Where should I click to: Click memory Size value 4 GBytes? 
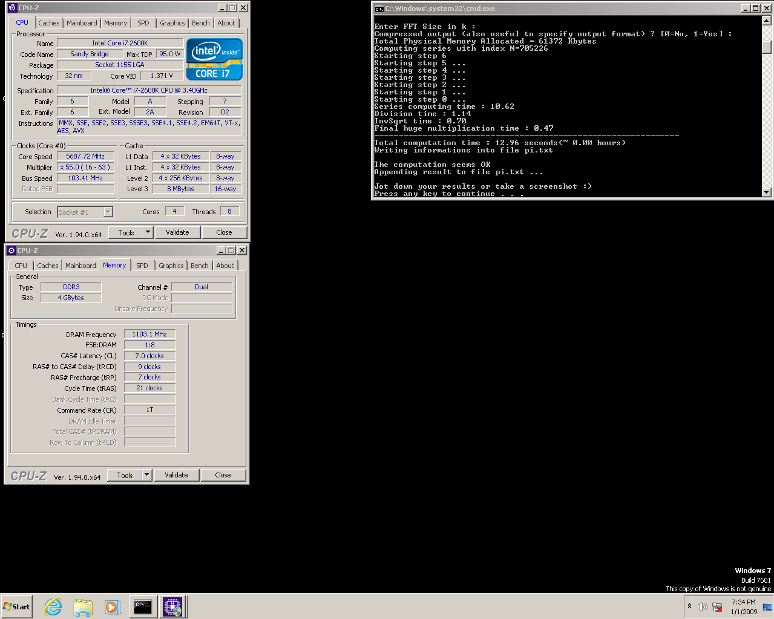click(x=71, y=298)
